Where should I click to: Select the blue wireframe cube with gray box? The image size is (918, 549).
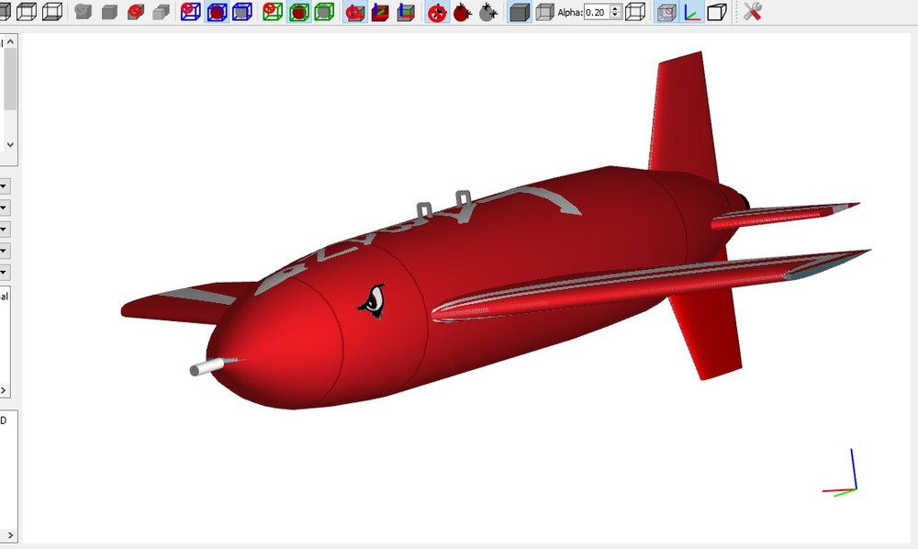tap(242, 12)
